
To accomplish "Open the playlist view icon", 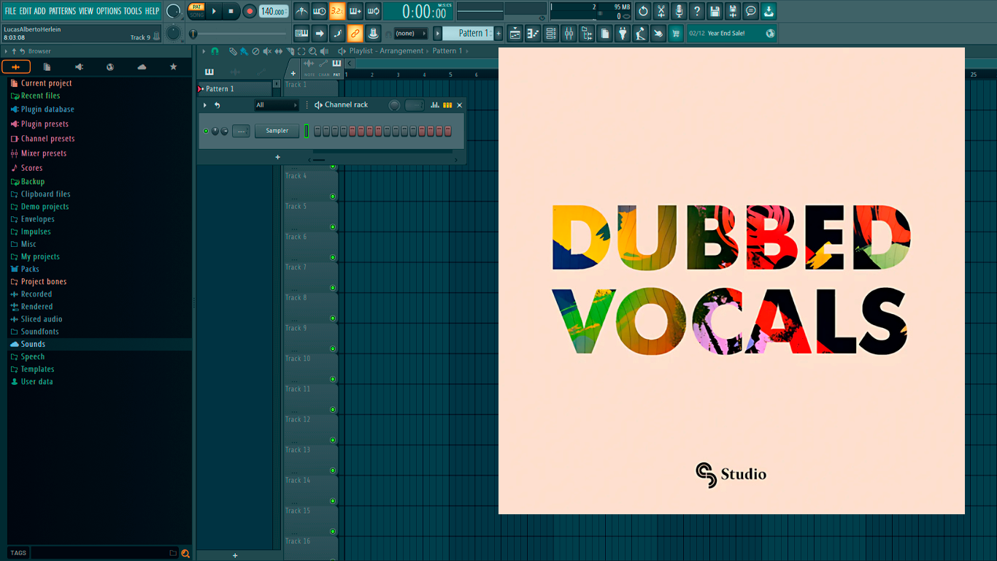I will point(515,33).
